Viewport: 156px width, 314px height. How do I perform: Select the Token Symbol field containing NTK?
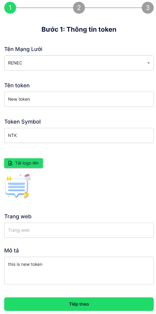tap(79, 135)
